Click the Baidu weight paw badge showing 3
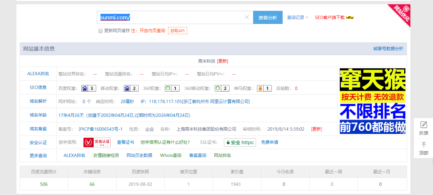The image size is (433, 195). pyautogui.click(x=89, y=88)
